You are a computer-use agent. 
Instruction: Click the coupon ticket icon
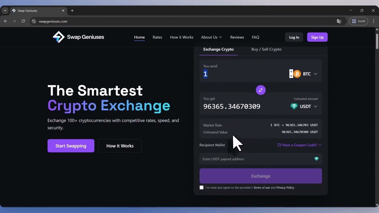point(279,145)
